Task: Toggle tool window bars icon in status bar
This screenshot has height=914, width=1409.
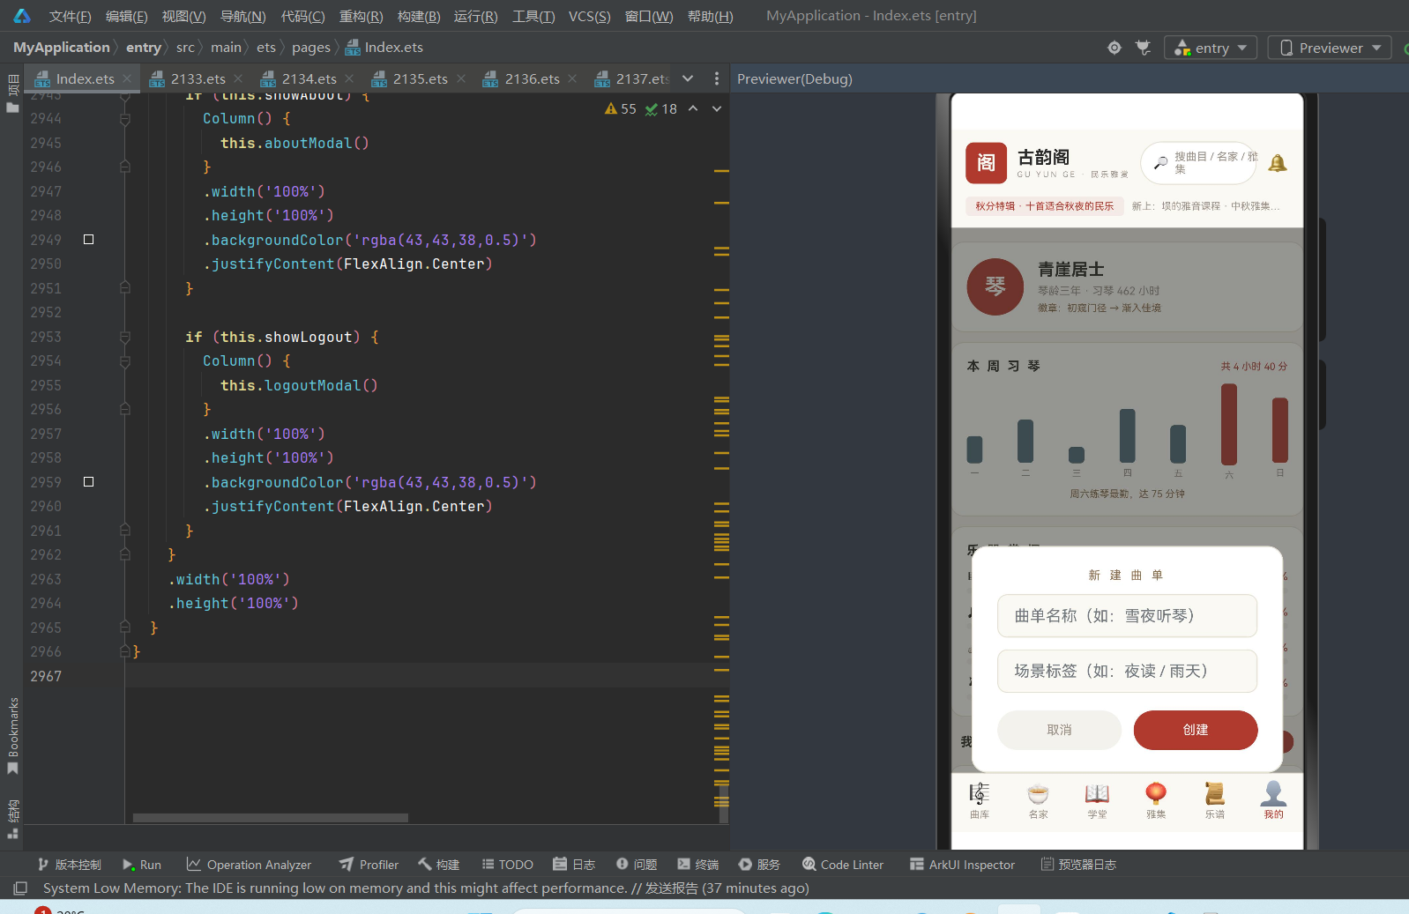Action: click(x=20, y=888)
